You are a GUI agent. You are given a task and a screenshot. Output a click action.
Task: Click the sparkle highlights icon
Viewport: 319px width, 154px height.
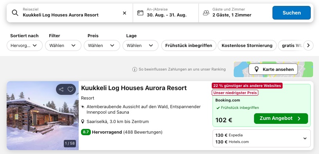pos(83,107)
